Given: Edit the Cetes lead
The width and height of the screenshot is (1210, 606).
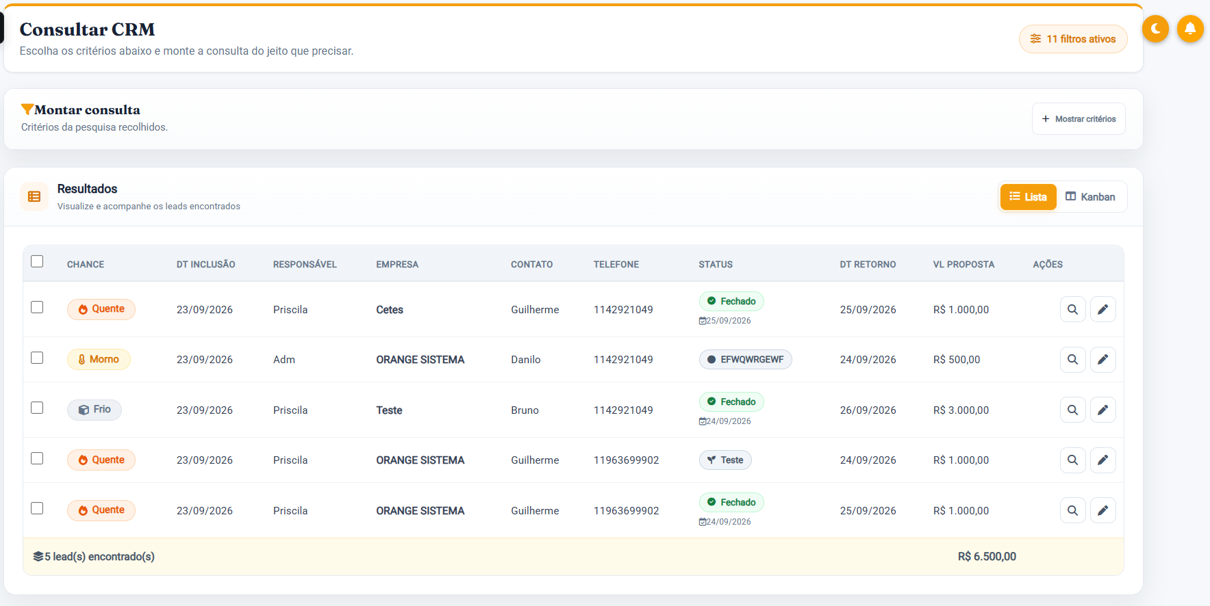Looking at the screenshot, I should tap(1102, 309).
